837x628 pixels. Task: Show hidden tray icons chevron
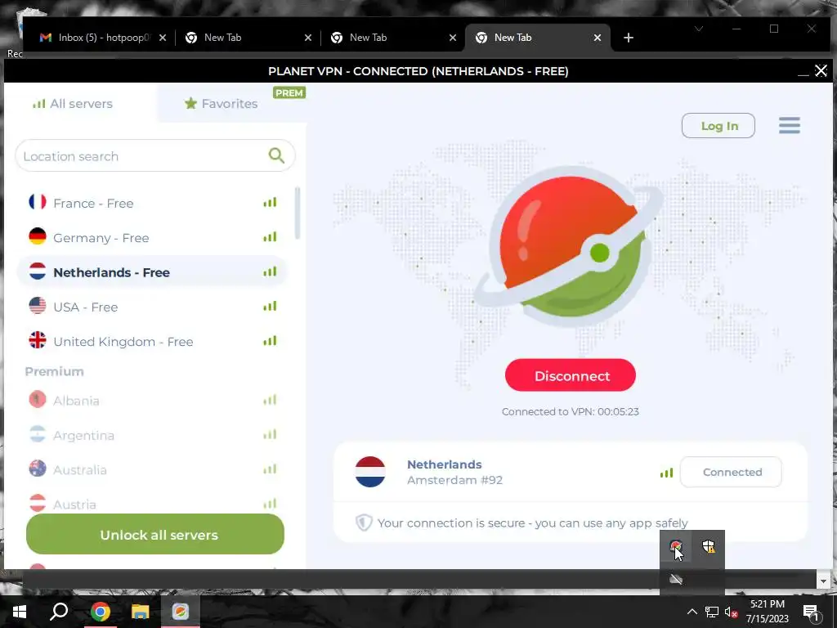coord(692,612)
